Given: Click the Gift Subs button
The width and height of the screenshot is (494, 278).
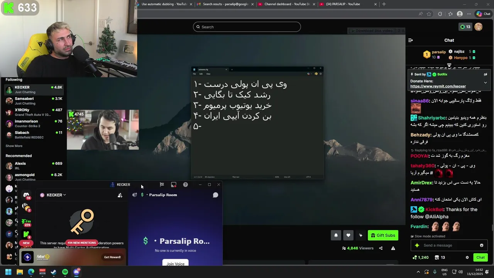Looking at the screenshot, I should (x=383, y=235).
